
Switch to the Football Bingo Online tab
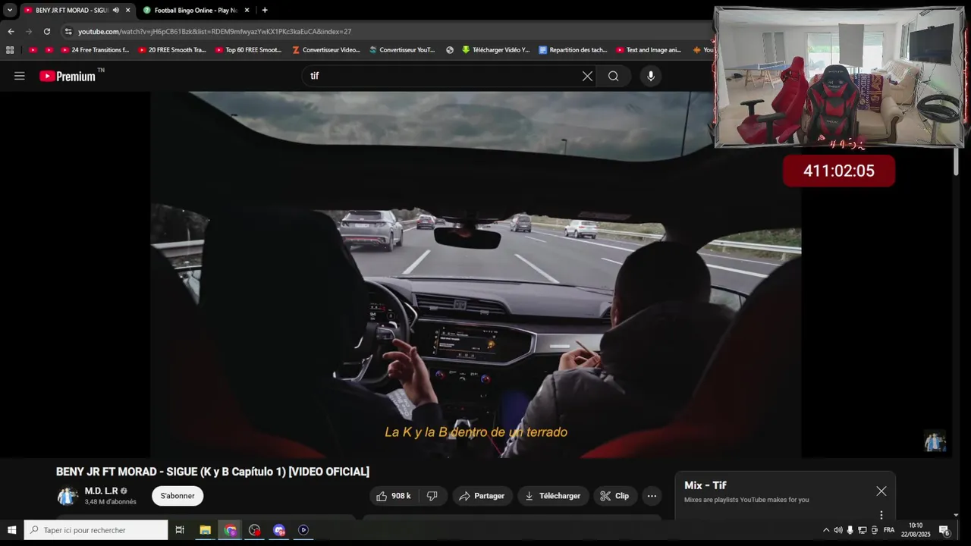click(x=196, y=10)
